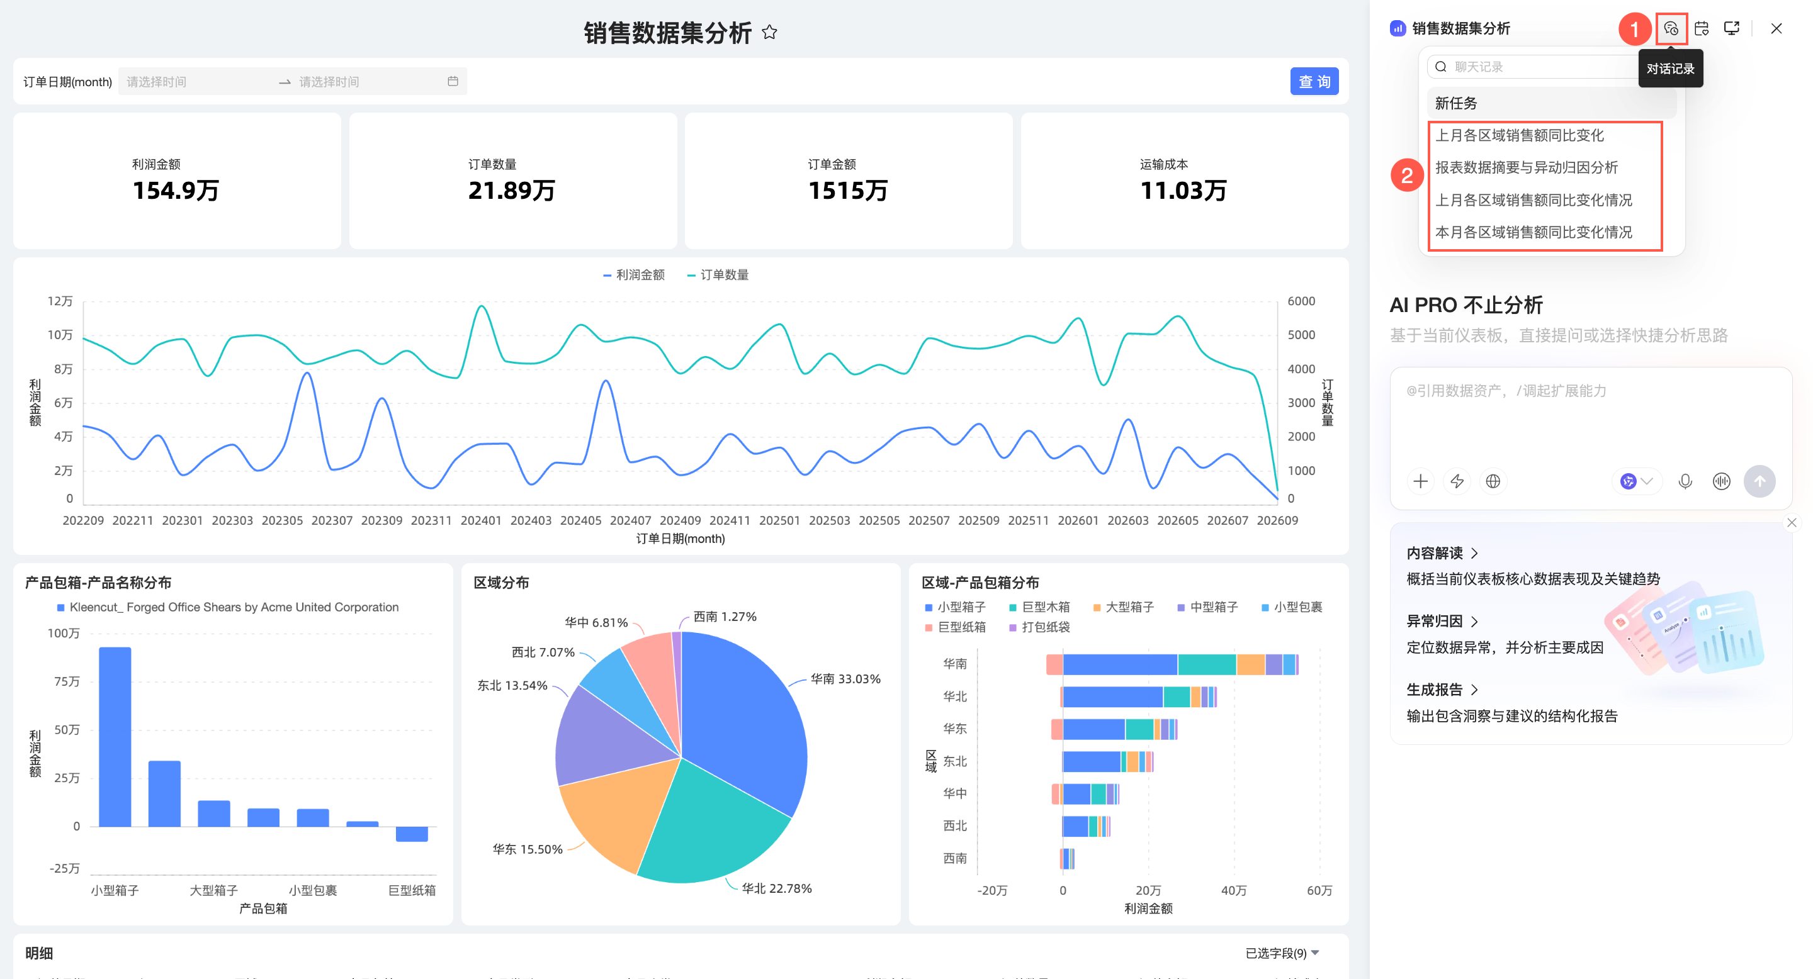Select 新任务 in the history list
The height and width of the screenshot is (979, 1813).
pos(1551,103)
